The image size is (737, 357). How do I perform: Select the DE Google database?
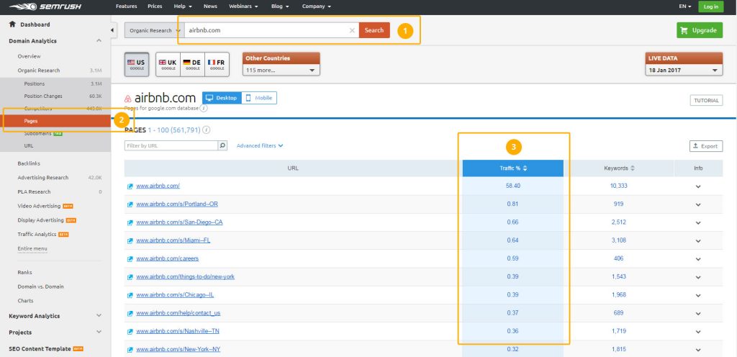(192, 64)
